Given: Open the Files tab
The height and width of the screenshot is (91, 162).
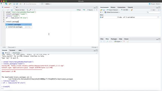Looking at the screenshot, I should (102, 39).
